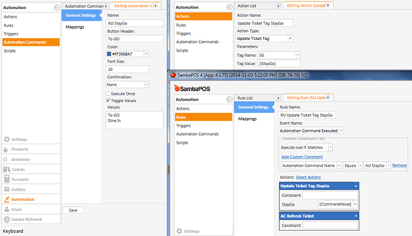Open the AU StayGo value dropdown
Screen dimensions: 412x236
[x=389, y=166]
